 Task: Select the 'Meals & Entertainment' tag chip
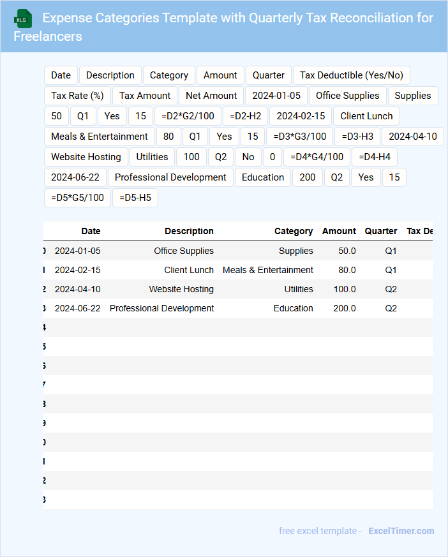point(99,137)
